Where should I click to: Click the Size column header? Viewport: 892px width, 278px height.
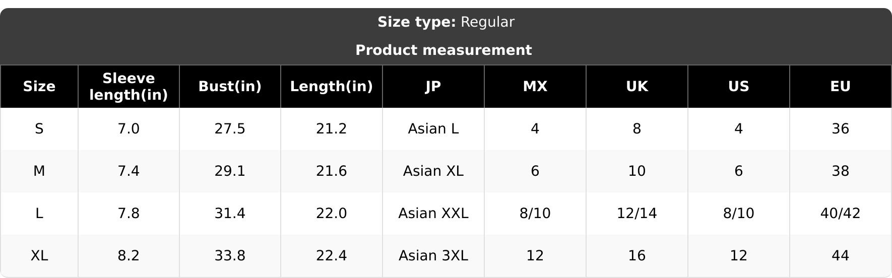pyautogui.click(x=39, y=87)
